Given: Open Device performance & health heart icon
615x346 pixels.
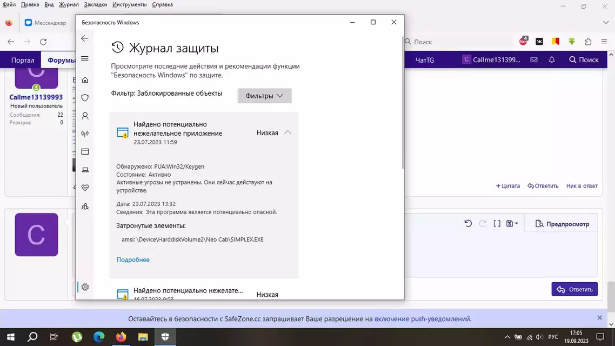Looking at the screenshot, I should (85, 188).
